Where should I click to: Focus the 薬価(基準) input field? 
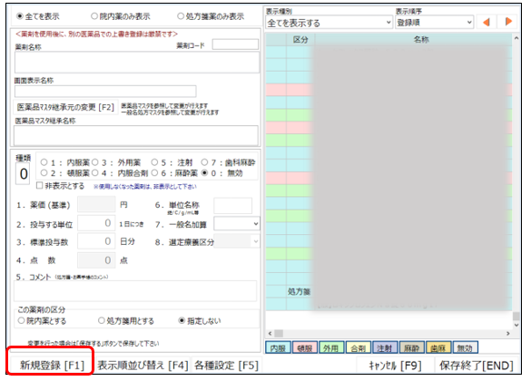point(96,205)
